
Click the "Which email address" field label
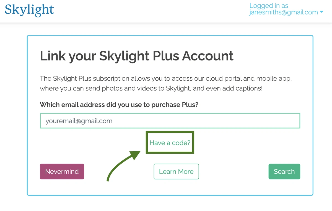[x=119, y=105]
